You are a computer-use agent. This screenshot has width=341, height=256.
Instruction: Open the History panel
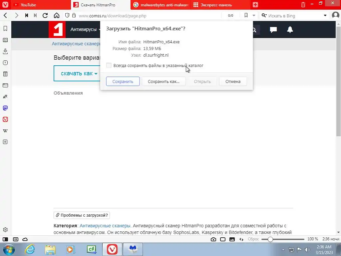[5, 63]
